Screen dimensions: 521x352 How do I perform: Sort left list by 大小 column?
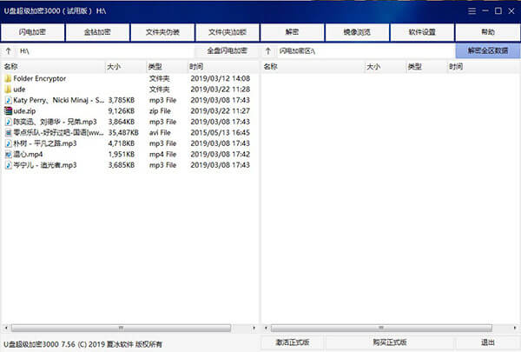[x=126, y=67]
